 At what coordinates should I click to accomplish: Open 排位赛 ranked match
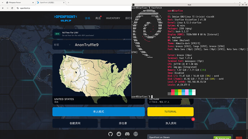point(123,123)
